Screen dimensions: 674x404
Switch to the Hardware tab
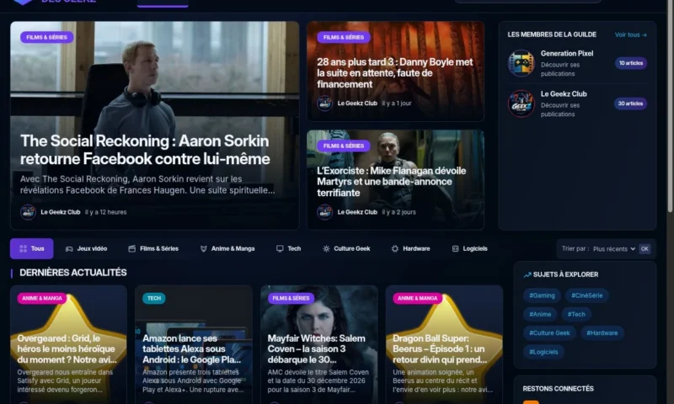pos(410,248)
